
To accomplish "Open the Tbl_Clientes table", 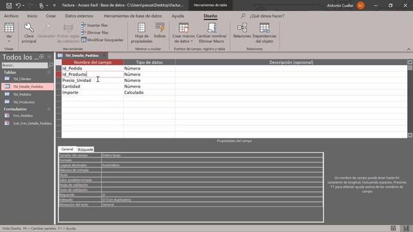I will (x=22, y=79).
